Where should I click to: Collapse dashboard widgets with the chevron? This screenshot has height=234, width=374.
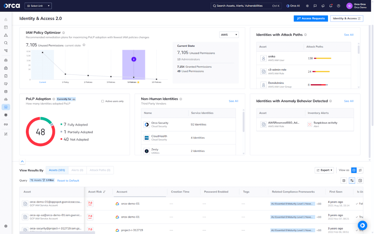click(x=22, y=162)
